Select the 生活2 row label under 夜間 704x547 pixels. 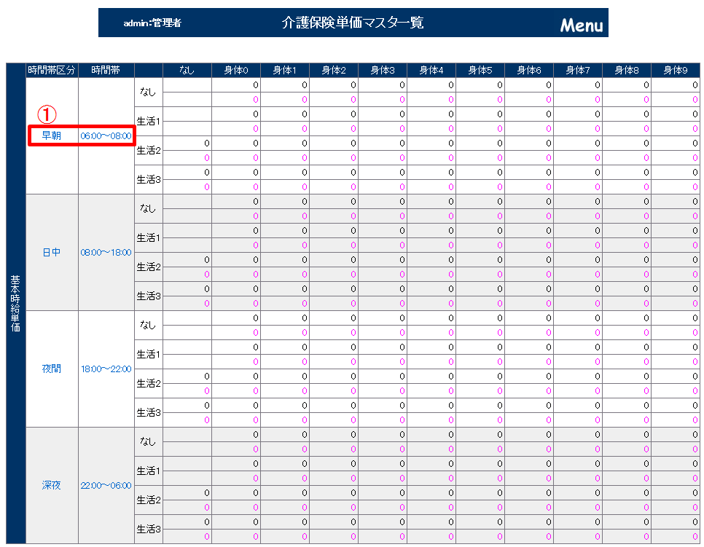tap(149, 383)
